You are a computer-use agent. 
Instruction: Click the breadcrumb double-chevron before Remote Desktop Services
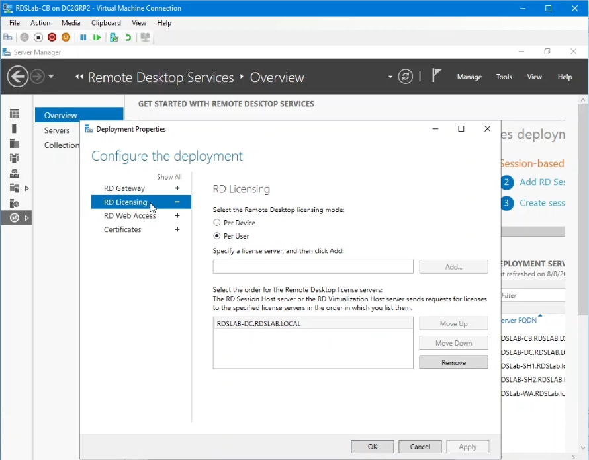[x=79, y=77]
